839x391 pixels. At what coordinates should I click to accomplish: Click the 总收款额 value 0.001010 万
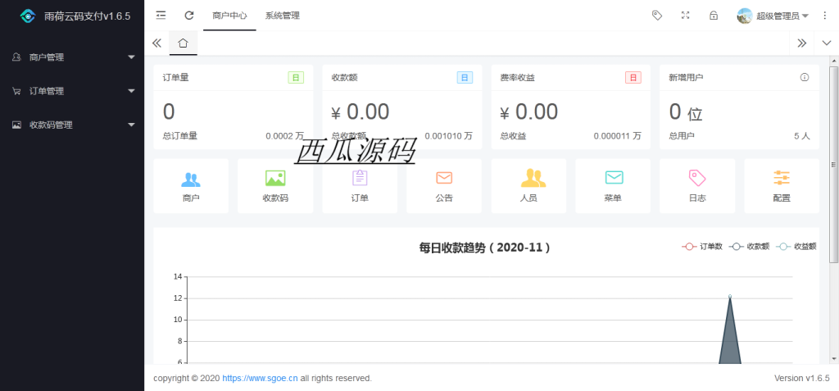(x=448, y=136)
